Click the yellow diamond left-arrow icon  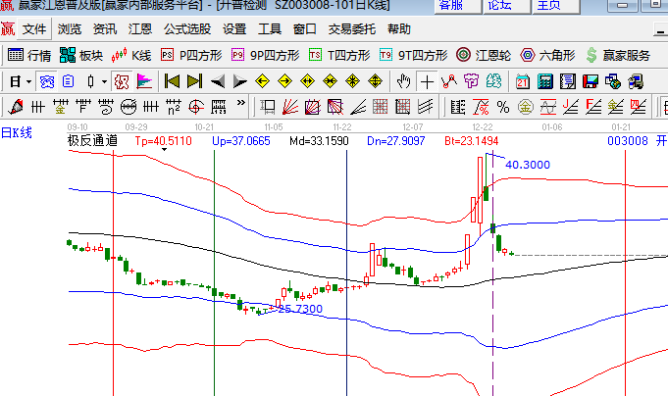(x=263, y=81)
